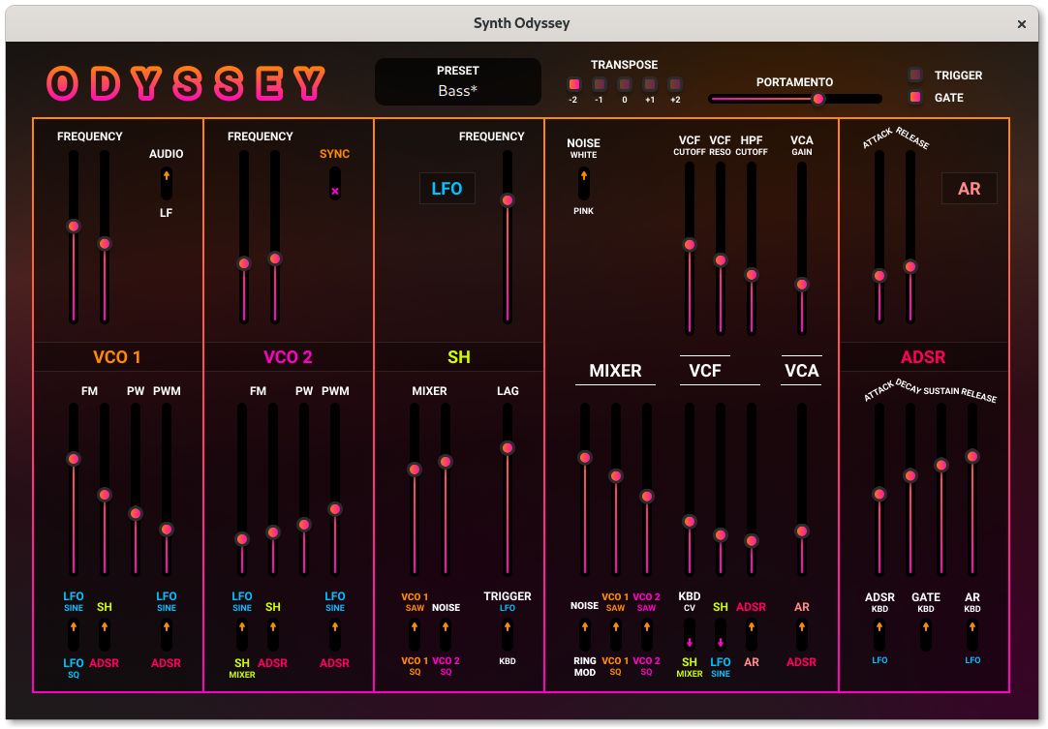The image size is (1048, 729).
Task: Toggle VCF ADSR/AR switch
Action: click(752, 635)
